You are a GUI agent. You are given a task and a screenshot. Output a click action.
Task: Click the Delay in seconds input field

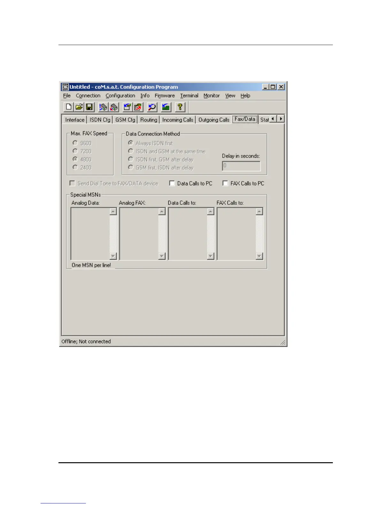[x=241, y=166]
